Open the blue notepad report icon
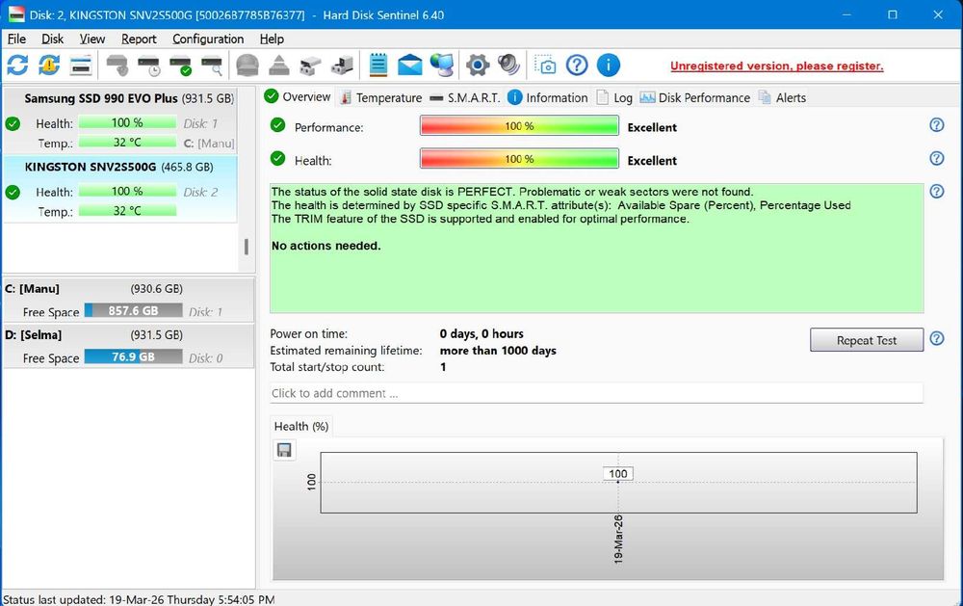This screenshot has width=963, height=606. [378, 65]
